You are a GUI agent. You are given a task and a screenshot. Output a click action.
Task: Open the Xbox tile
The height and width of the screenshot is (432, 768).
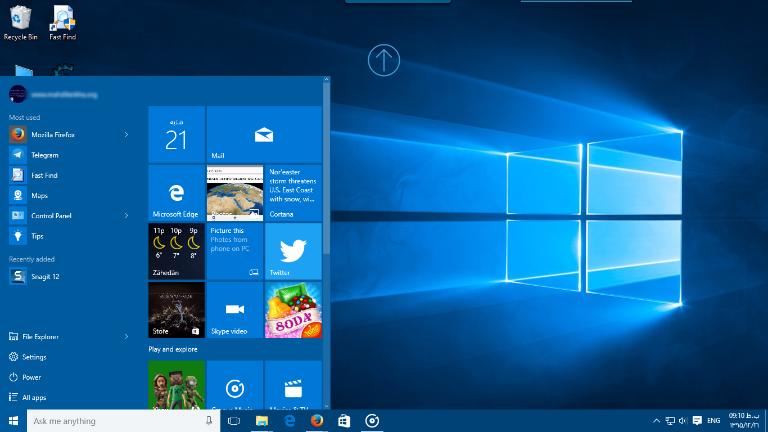pos(177,385)
